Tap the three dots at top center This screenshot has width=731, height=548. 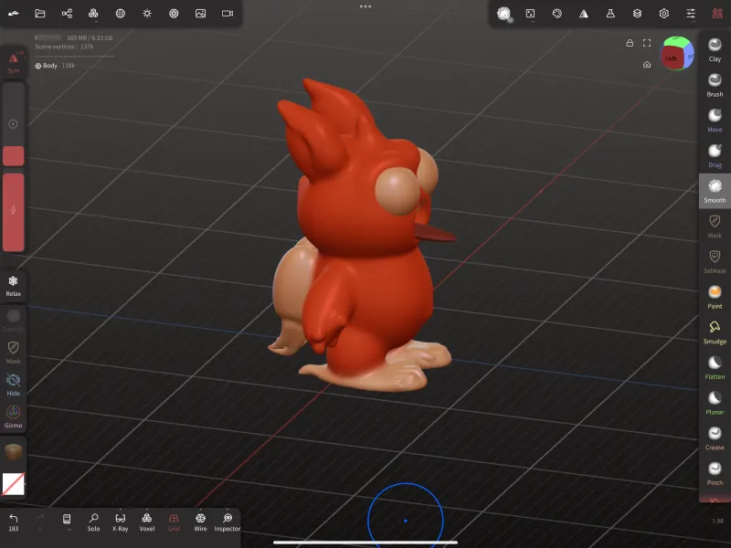point(365,6)
